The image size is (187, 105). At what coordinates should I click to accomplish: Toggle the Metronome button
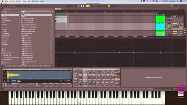click(23, 6)
